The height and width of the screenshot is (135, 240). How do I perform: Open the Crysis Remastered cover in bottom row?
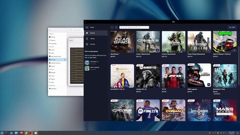pos(122,110)
